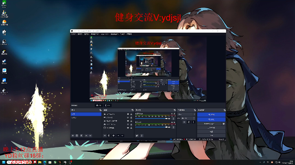Viewport: 295px width, 165px height.
Task: Open the scene transition type dropdown
Action: click(187, 114)
